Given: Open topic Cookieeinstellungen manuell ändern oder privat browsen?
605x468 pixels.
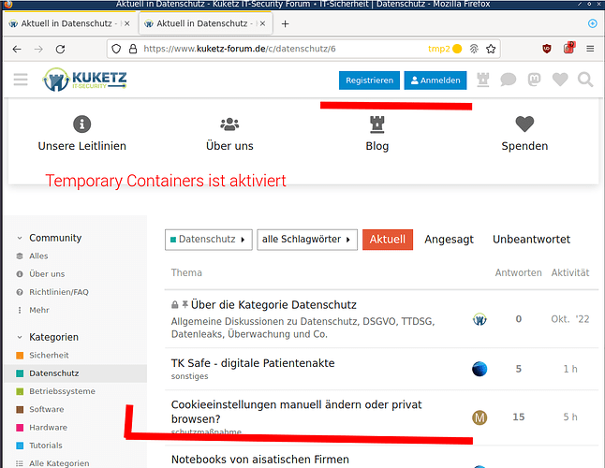Looking at the screenshot, I should pyautogui.click(x=296, y=412).
